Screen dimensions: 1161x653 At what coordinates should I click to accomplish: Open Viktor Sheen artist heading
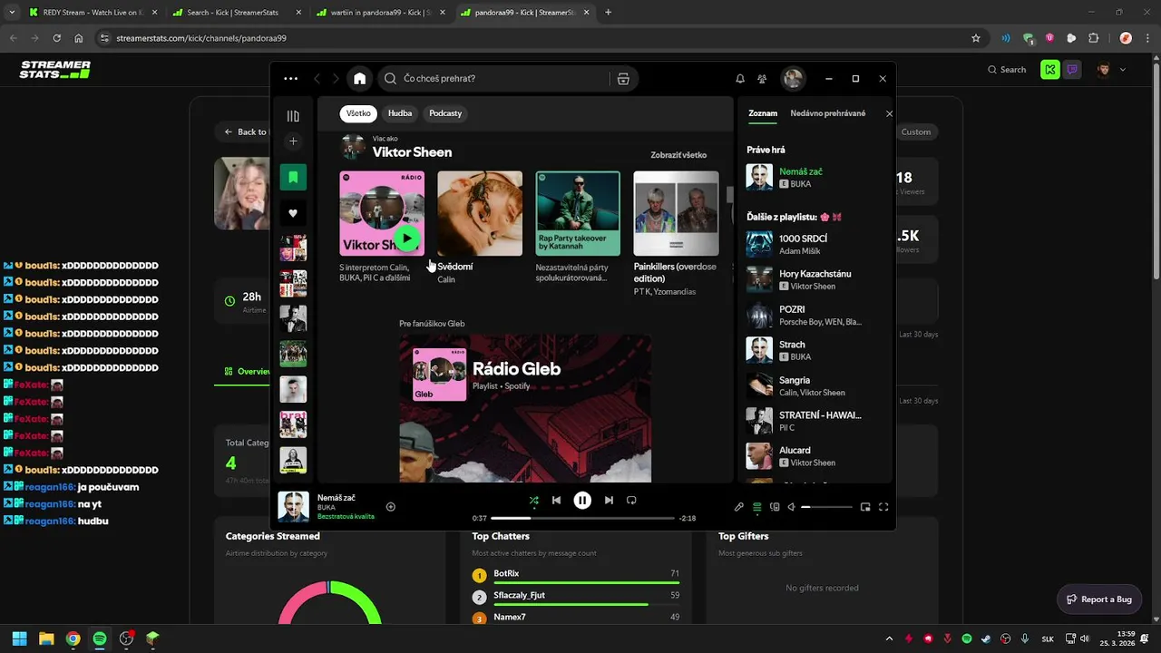tap(412, 152)
